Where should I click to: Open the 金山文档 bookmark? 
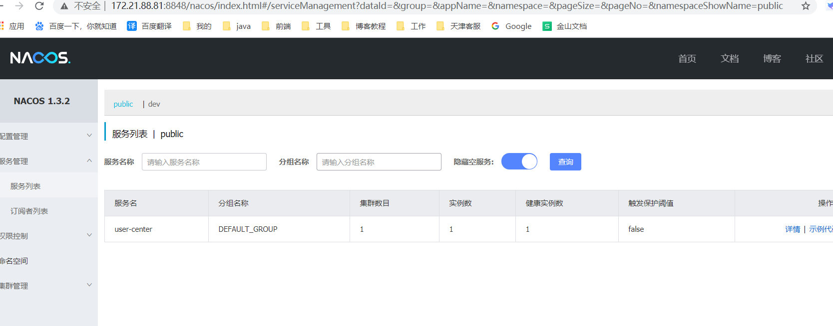(565, 26)
